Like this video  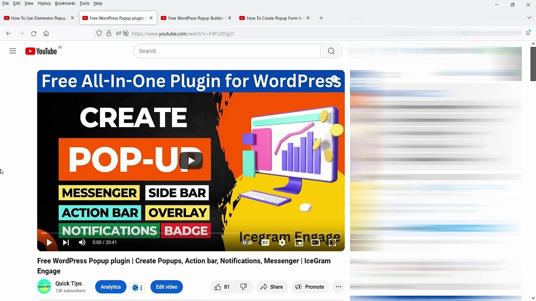pos(222,287)
